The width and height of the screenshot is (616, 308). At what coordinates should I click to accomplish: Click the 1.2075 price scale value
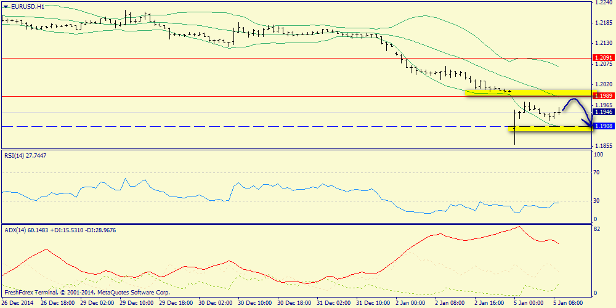pos(603,64)
